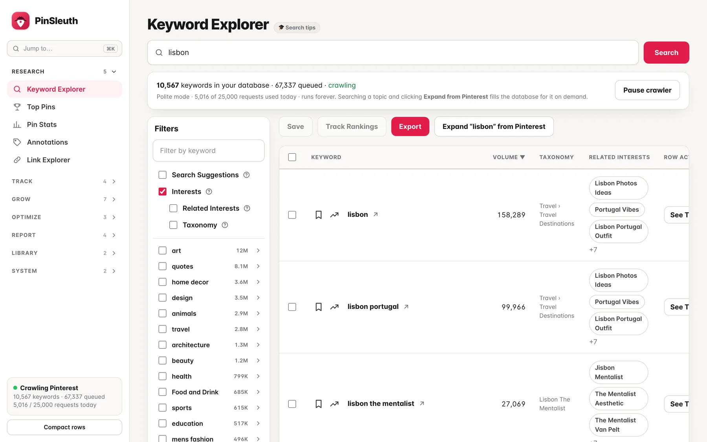This screenshot has height=442, width=707.
Task: Open help icon next to Search Suggestions
Action: [246, 175]
